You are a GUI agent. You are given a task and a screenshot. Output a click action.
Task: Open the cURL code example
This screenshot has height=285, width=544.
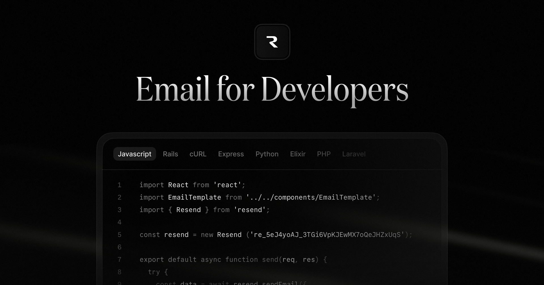(198, 154)
